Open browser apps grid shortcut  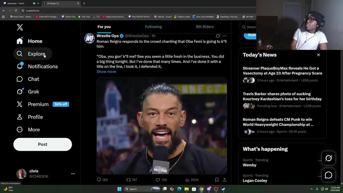tap(3, 17)
